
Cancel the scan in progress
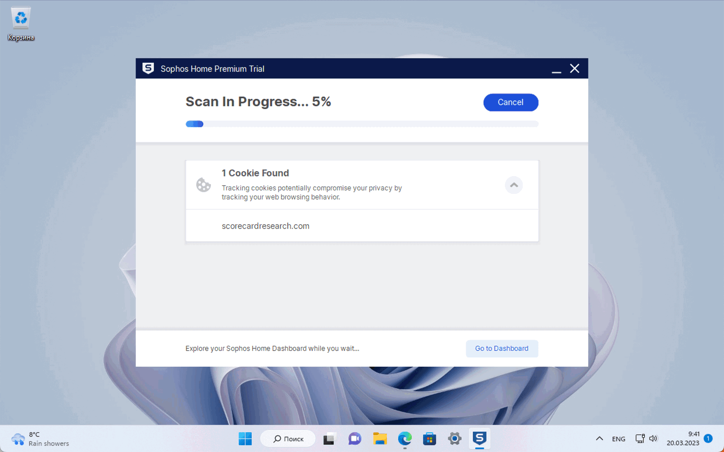tap(511, 102)
